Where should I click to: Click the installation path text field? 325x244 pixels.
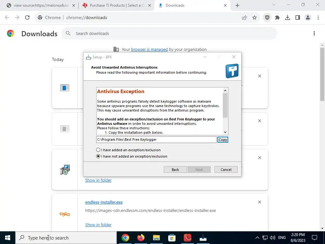pos(156,140)
